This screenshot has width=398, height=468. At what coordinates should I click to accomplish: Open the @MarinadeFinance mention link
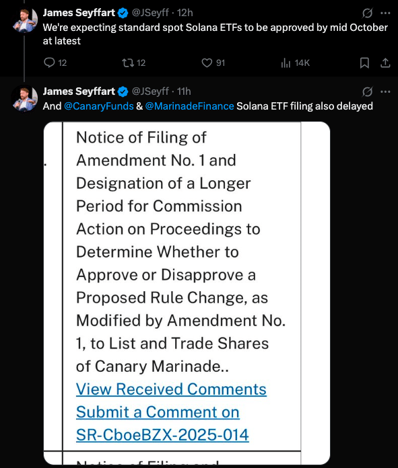tap(190, 106)
